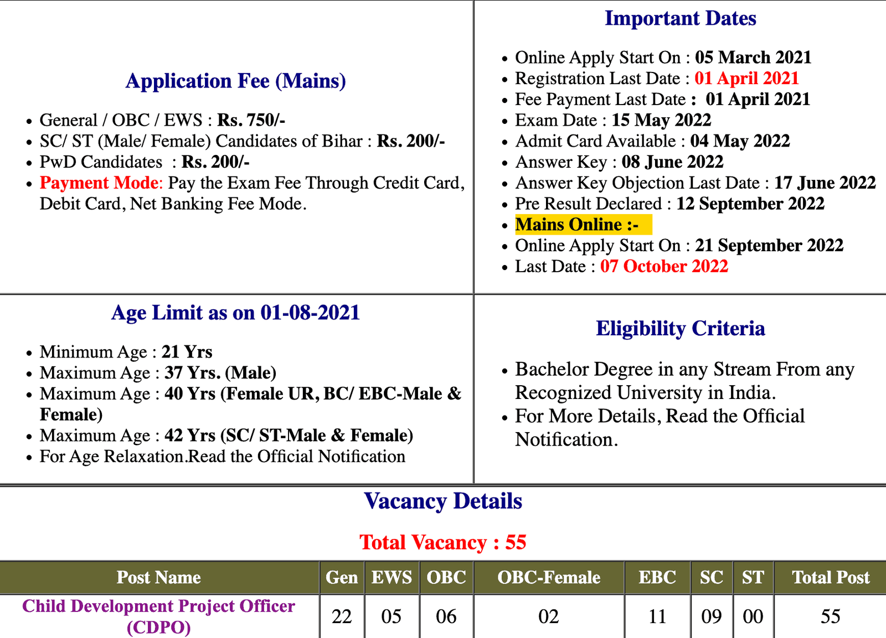Select the highlighted Mains Online label

tap(576, 225)
